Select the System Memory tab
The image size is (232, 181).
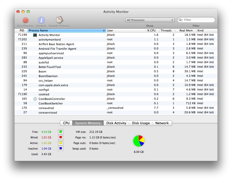[88, 123]
